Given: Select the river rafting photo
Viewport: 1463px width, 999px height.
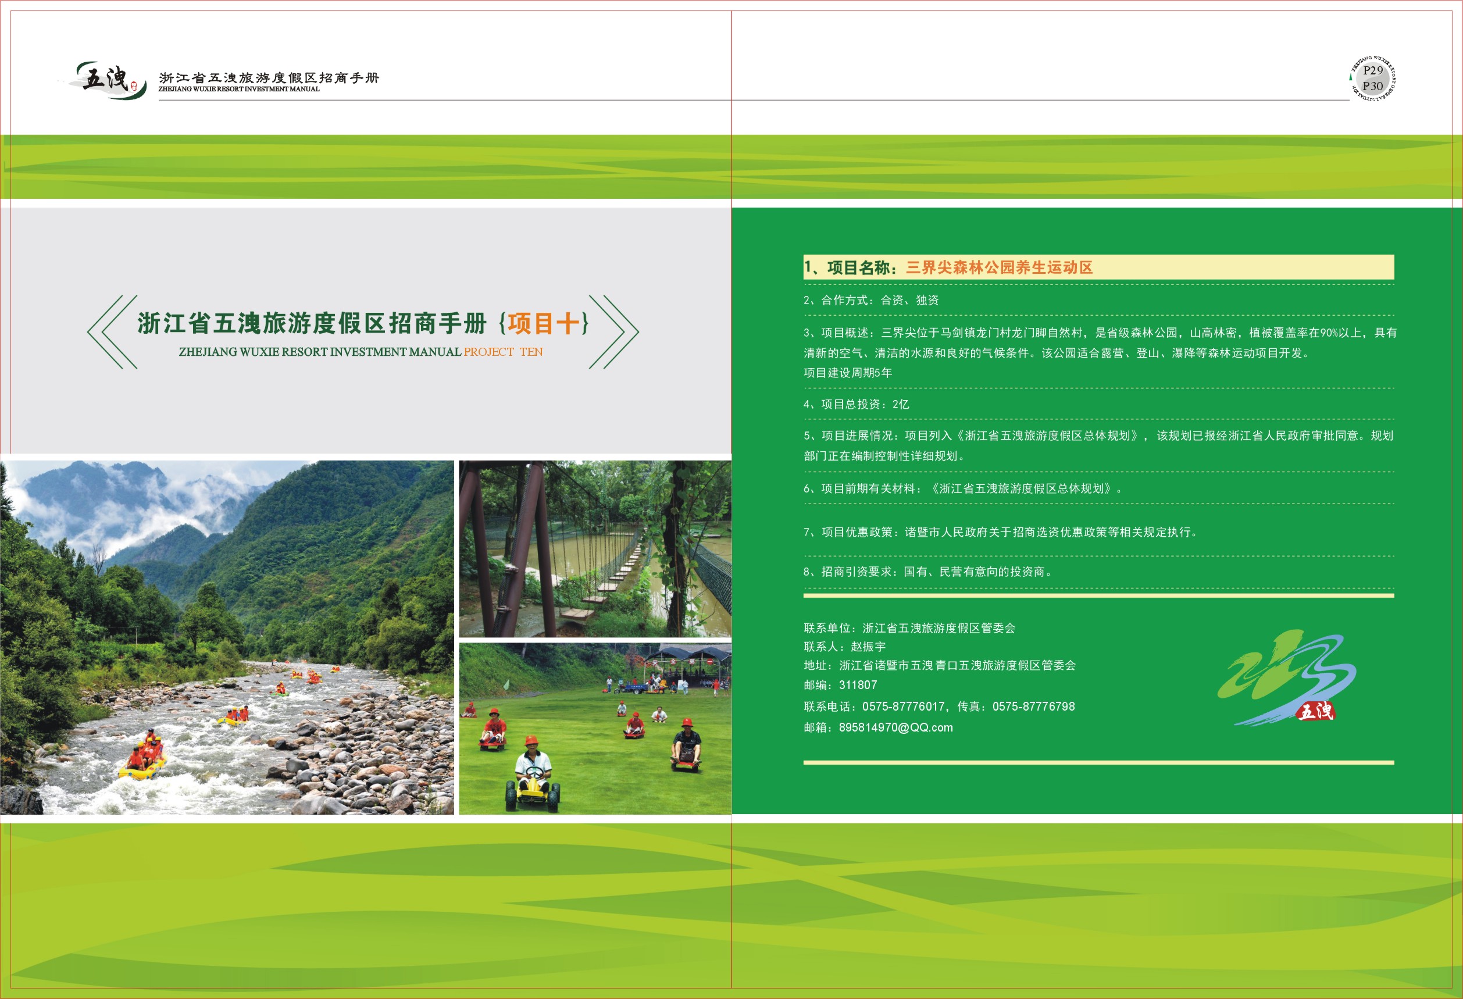Looking at the screenshot, I should pyautogui.click(x=227, y=637).
